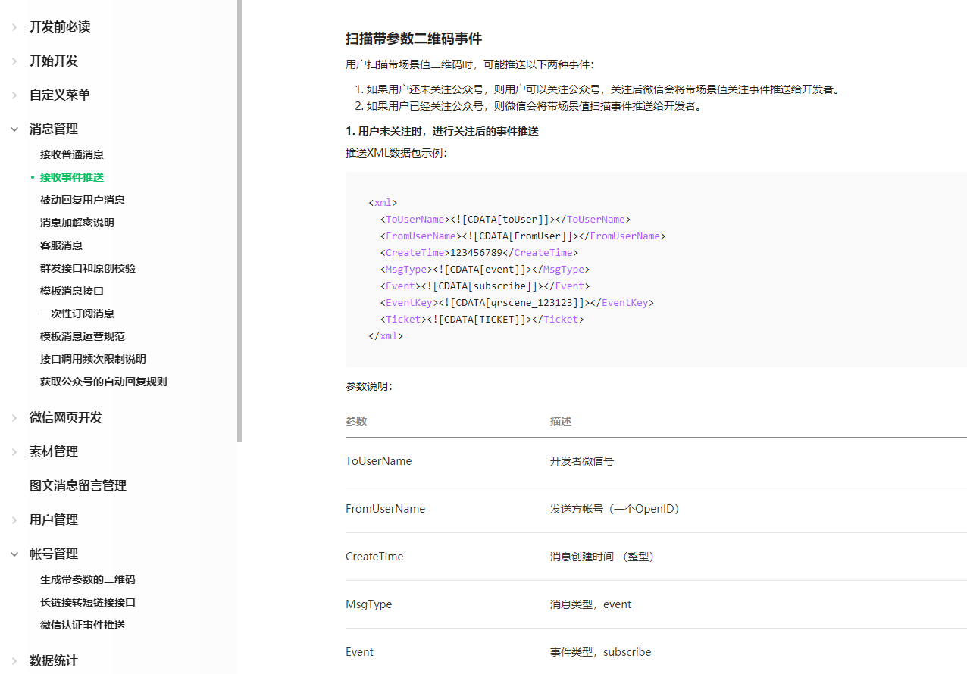Click the 扫描带参数二维码事件 heading

pos(414,39)
